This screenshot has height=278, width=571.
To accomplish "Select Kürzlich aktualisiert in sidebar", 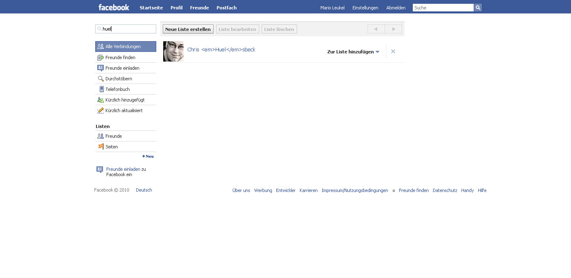I will pyautogui.click(x=126, y=110).
